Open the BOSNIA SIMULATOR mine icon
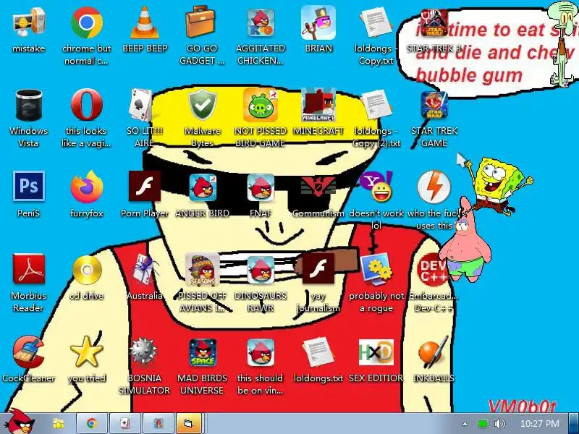The width and height of the screenshot is (579, 434). (144, 352)
